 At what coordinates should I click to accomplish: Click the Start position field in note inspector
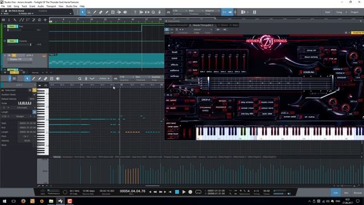click(x=27, y=123)
